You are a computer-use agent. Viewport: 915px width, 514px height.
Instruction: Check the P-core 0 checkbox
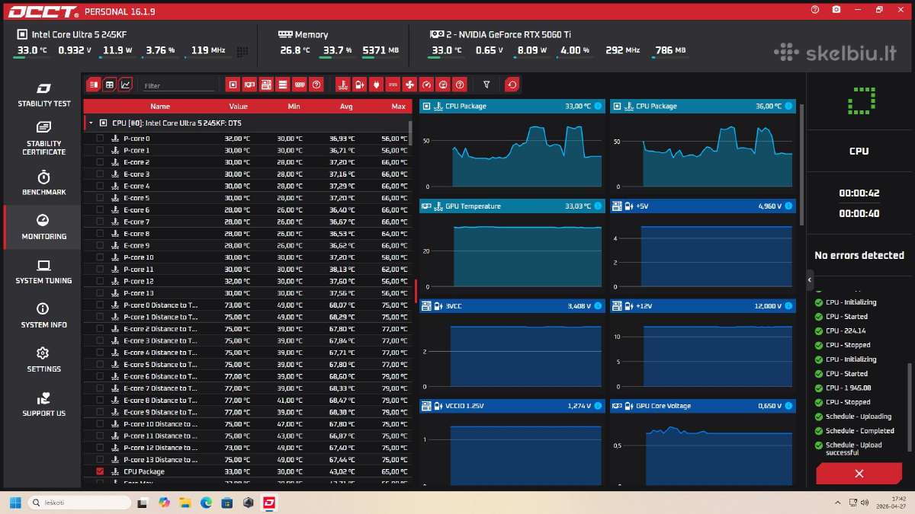100,139
